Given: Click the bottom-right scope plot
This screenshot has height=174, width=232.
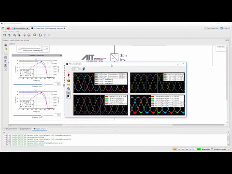Looking at the screenshot, I should (x=158, y=105).
